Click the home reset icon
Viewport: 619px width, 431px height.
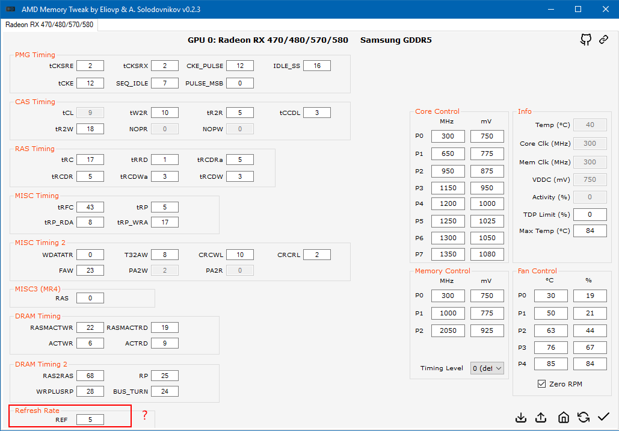tap(563, 417)
